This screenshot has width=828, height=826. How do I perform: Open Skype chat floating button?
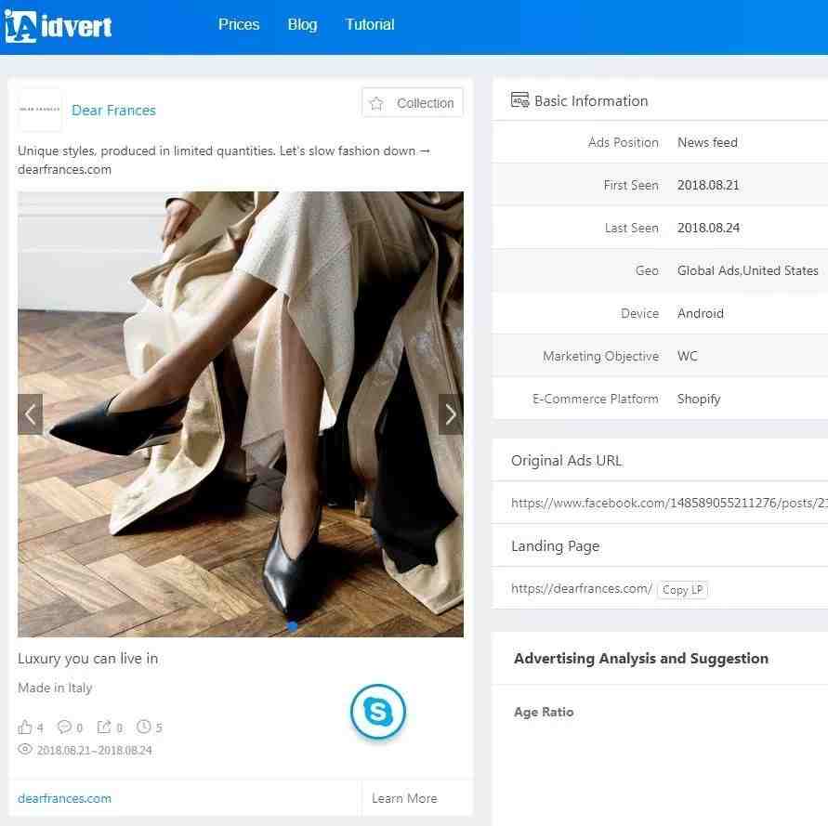tap(378, 712)
